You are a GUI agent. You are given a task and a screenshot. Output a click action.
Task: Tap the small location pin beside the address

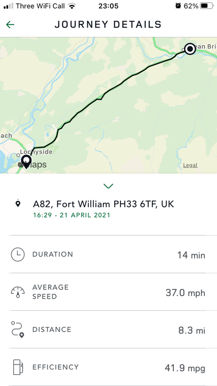pyautogui.click(x=18, y=204)
